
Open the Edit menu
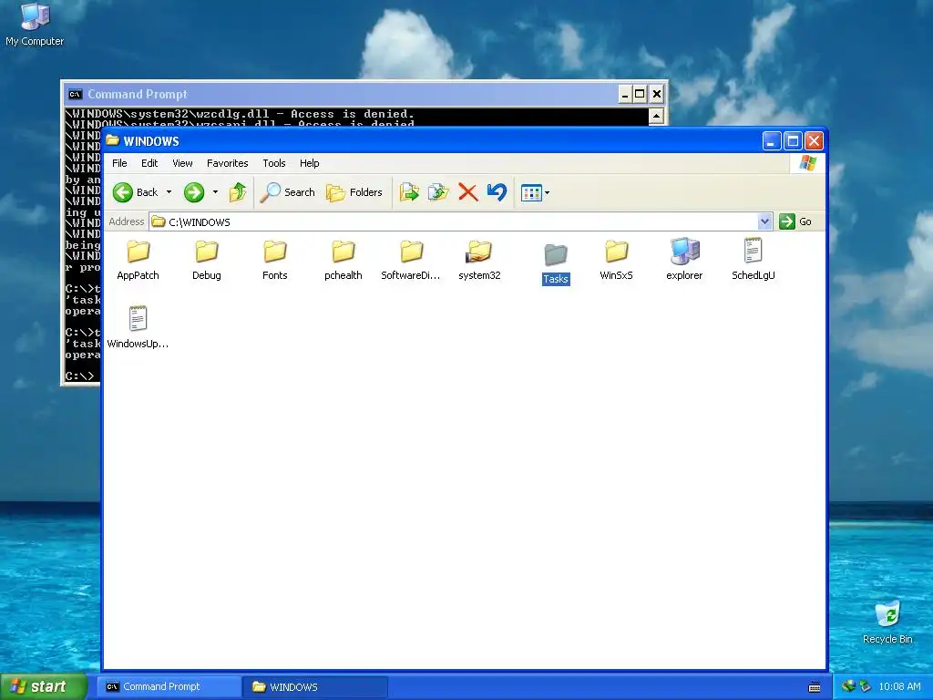pyautogui.click(x=149, y=163)
